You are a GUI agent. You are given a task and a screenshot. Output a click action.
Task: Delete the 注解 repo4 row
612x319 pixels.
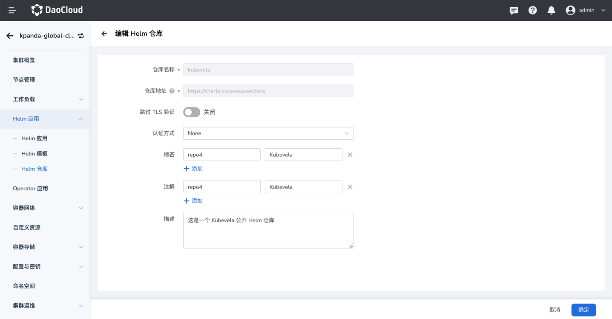coord(350,187)
